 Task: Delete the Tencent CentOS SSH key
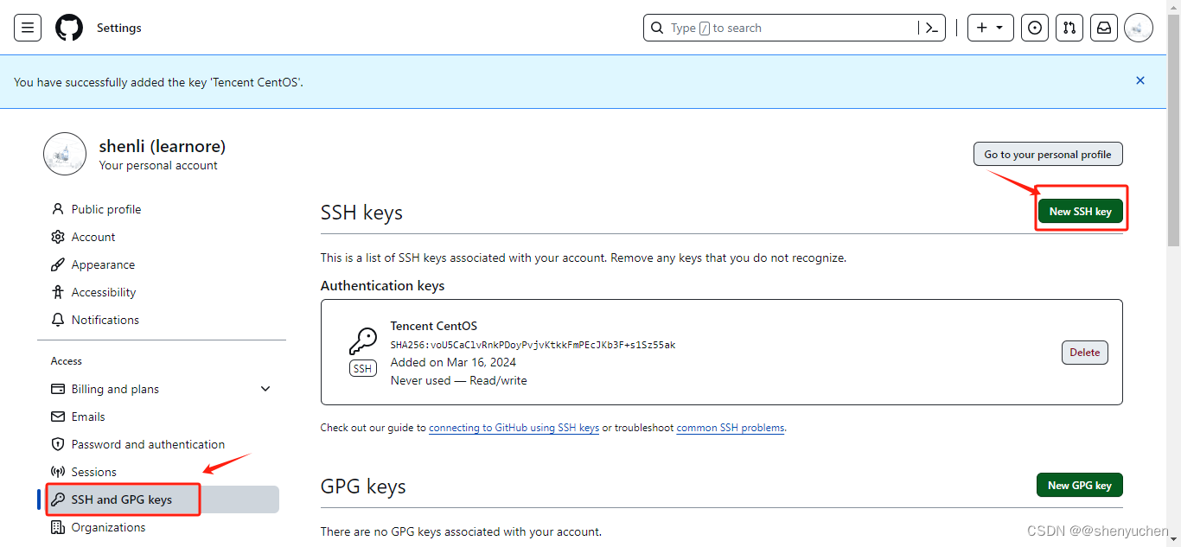point(1084,352)
